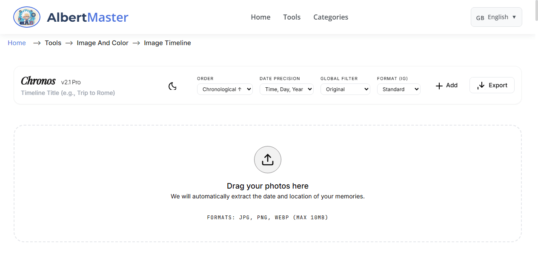538x278 pixels.
Task: Click the Tools breadcrumb link
Action: 53,43
